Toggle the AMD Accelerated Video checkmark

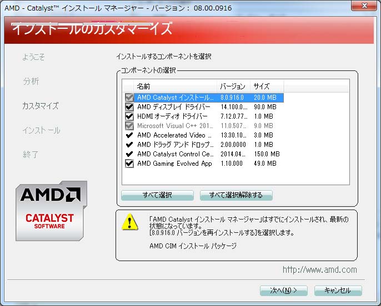129,135
